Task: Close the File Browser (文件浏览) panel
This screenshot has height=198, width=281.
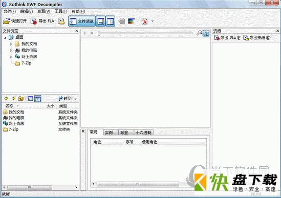Action: tap(77, 31)
